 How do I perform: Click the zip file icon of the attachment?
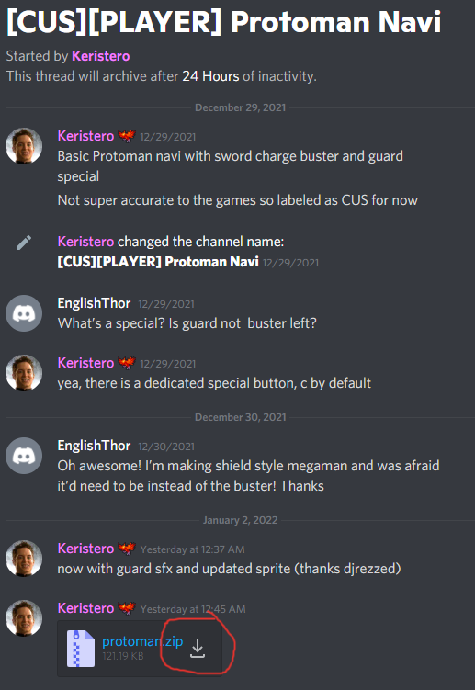pyautogui.click(x=81, y=649)
